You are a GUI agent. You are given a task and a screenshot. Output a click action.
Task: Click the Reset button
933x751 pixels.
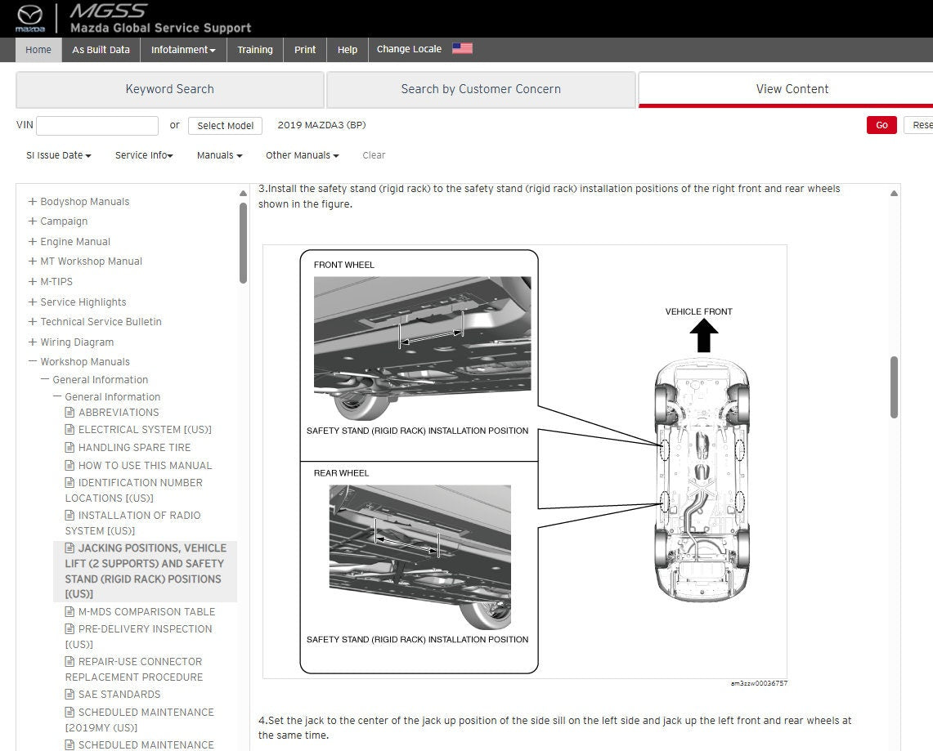919,125
